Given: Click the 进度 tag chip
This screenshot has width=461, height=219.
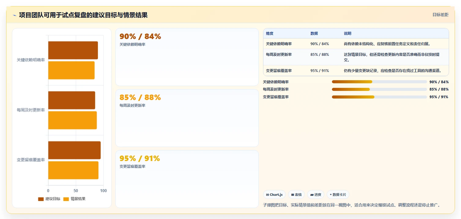Looking at the screenshot, I should [x=316, y=195].
